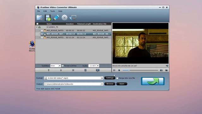Expand the 00:00:32 title row
This screenshot has width=202, height=114.
(39, 30)
